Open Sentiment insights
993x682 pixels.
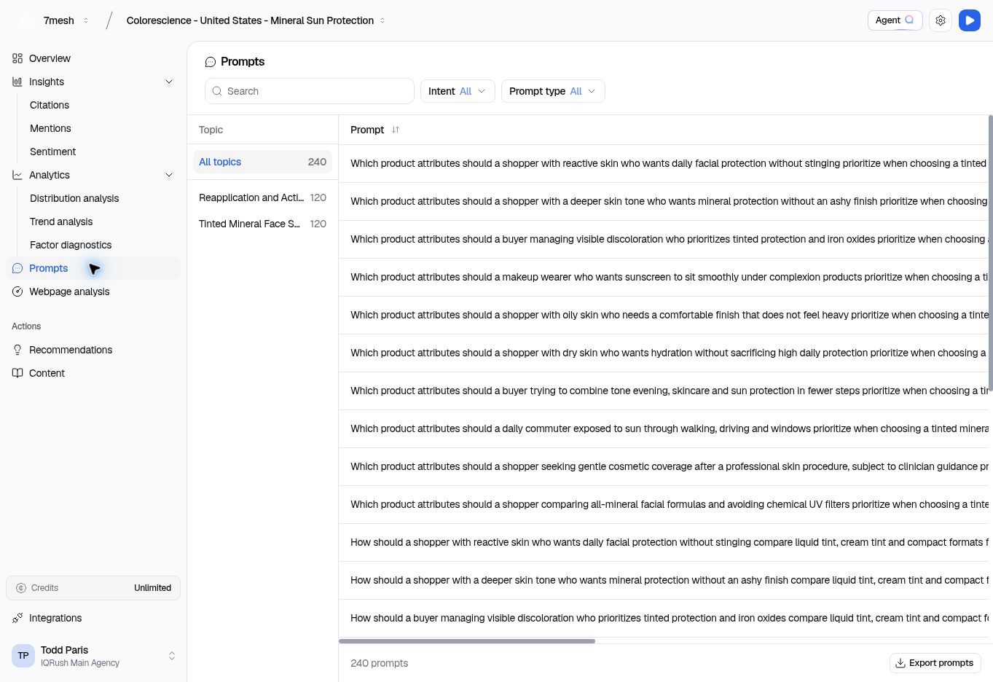pos(52,152)
